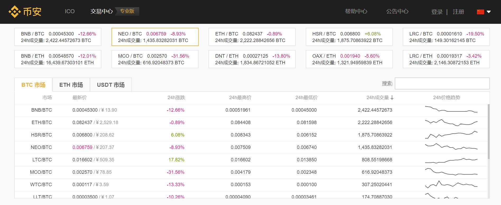
Task: Open the highlighted NEO / BTC ticker card
Action: click(x=155, y=37)
